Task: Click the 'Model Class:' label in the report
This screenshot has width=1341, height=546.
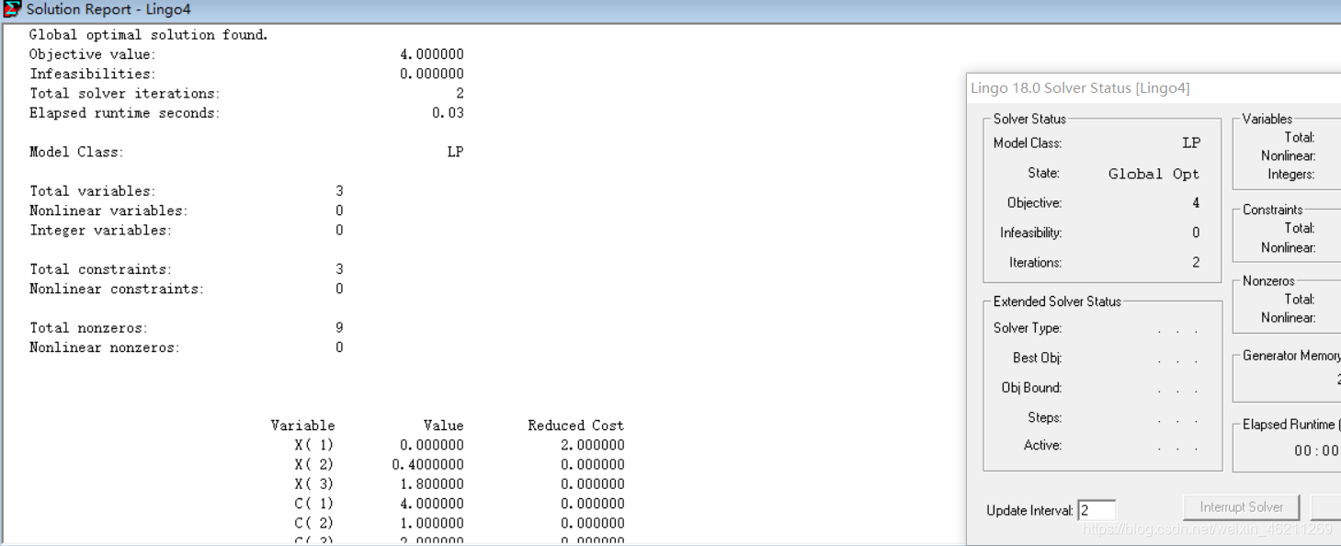Action: pyautogui.click(x=76, y=152)
